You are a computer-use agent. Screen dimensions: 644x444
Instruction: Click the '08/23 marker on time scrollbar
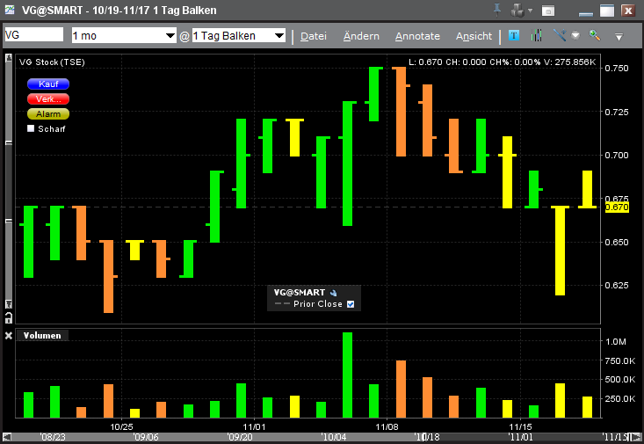(x=53, y=437)
